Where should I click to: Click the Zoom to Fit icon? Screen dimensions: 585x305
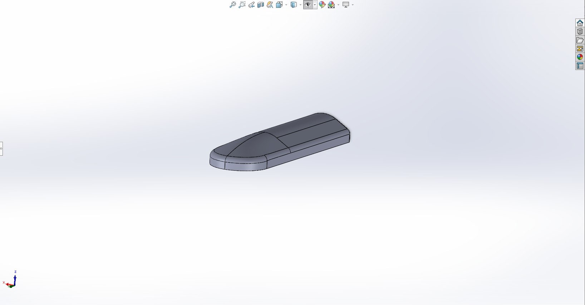point(232,5)
